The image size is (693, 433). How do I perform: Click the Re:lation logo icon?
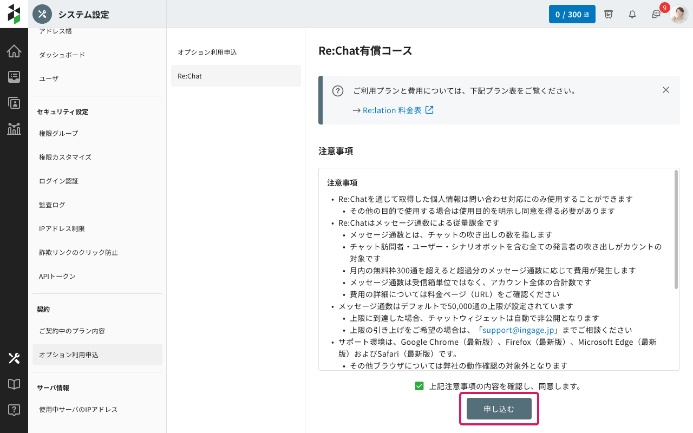[14, 14]
